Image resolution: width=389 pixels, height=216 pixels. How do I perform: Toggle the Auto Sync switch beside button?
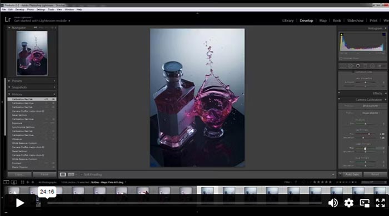pos(340,174)
